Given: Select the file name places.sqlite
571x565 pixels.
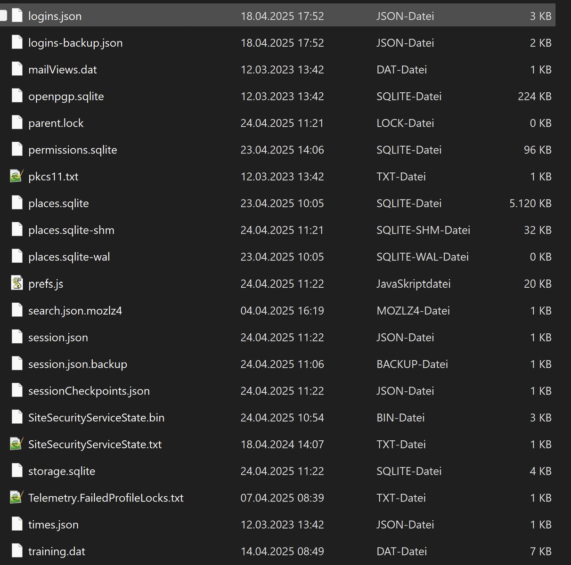Looking at the screenshot, I should tap(58, 204).
